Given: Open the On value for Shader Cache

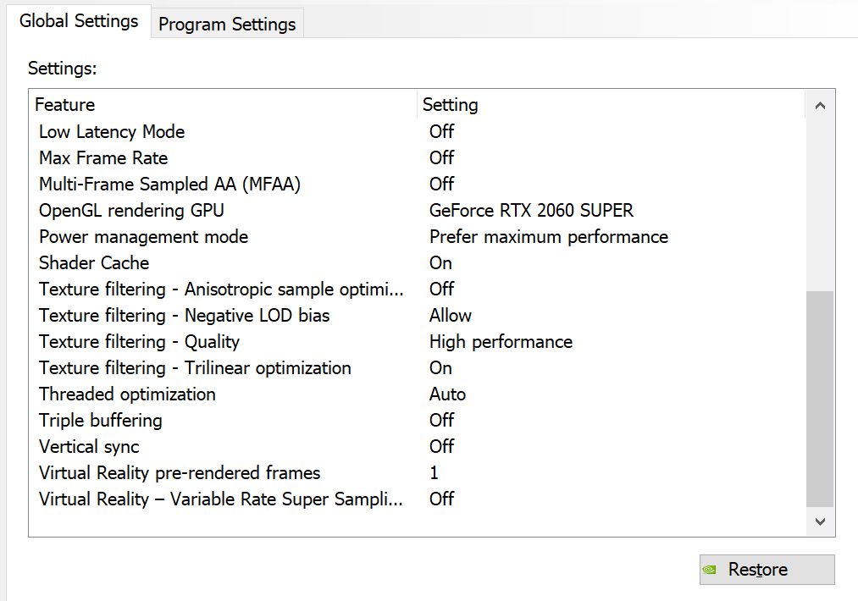Looking at the screenshot, I should 440,263.
